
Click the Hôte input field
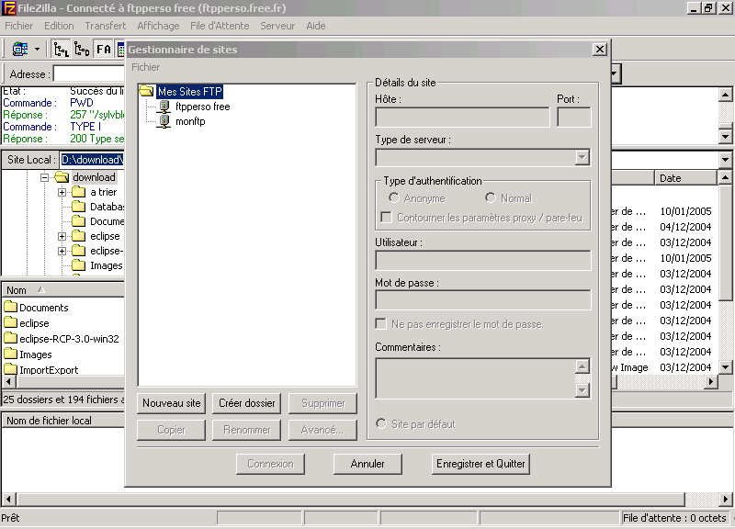(x=463, y=118)
